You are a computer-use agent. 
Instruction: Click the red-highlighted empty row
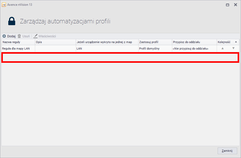pos(120,58)
